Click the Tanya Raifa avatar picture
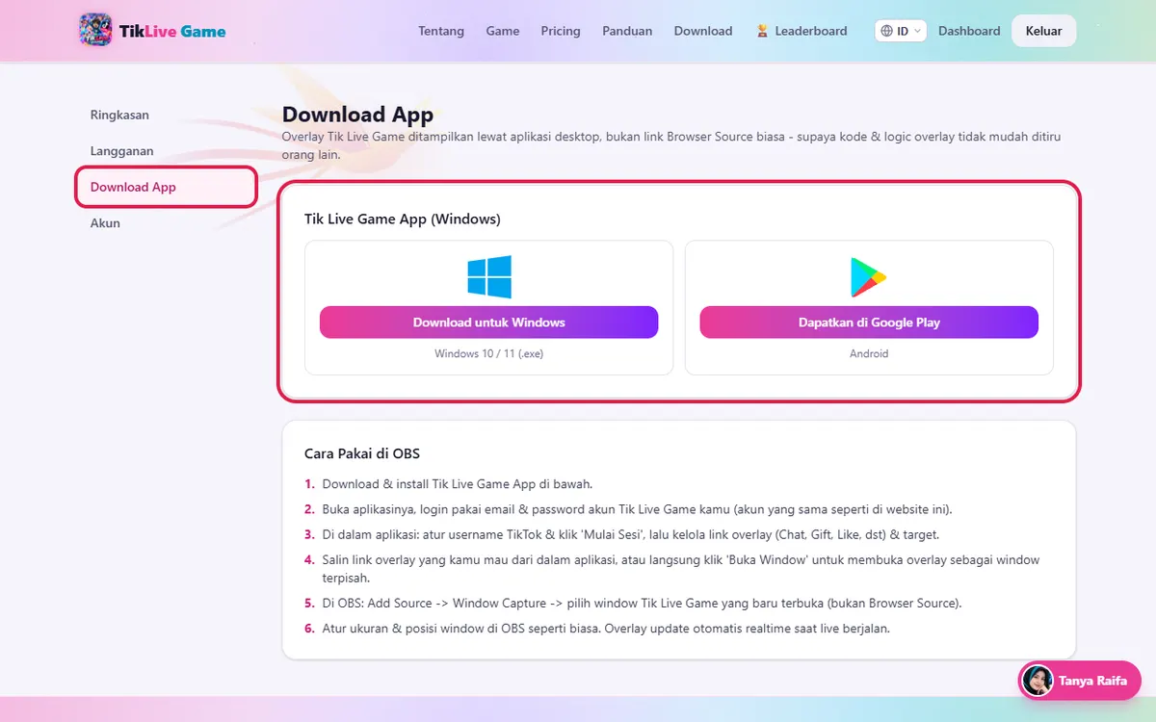 1038,681
